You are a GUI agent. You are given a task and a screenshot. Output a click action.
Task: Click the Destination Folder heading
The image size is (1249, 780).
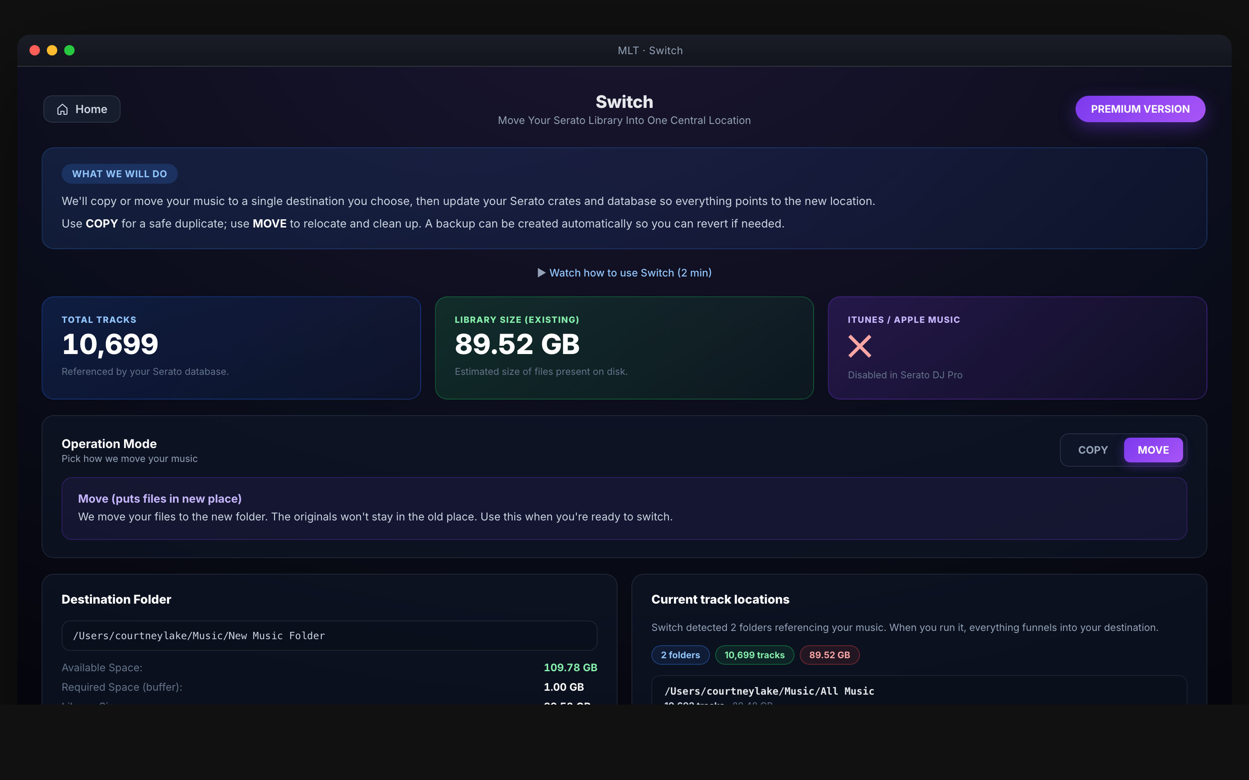[x=116, y=599]
